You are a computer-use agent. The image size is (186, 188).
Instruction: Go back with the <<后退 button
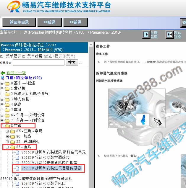tap(49, 22)
